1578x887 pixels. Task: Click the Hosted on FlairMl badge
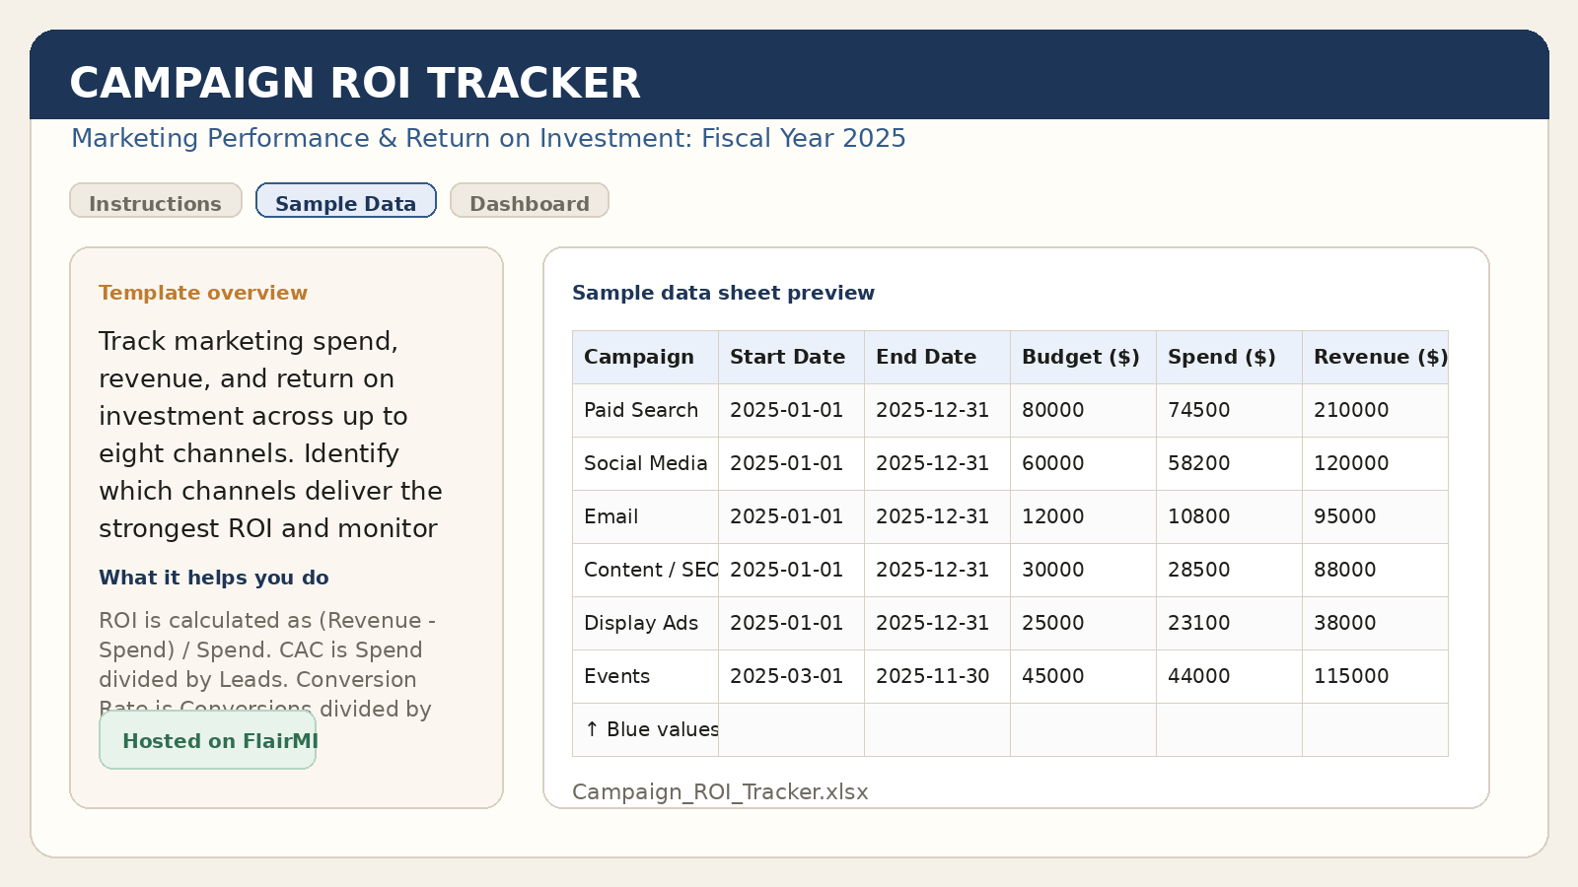coord(207,740)
